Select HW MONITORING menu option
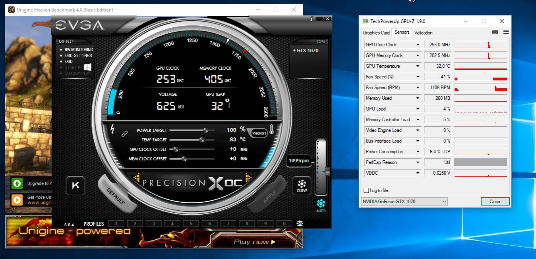The image size is (536, 259). coord(79,50)
